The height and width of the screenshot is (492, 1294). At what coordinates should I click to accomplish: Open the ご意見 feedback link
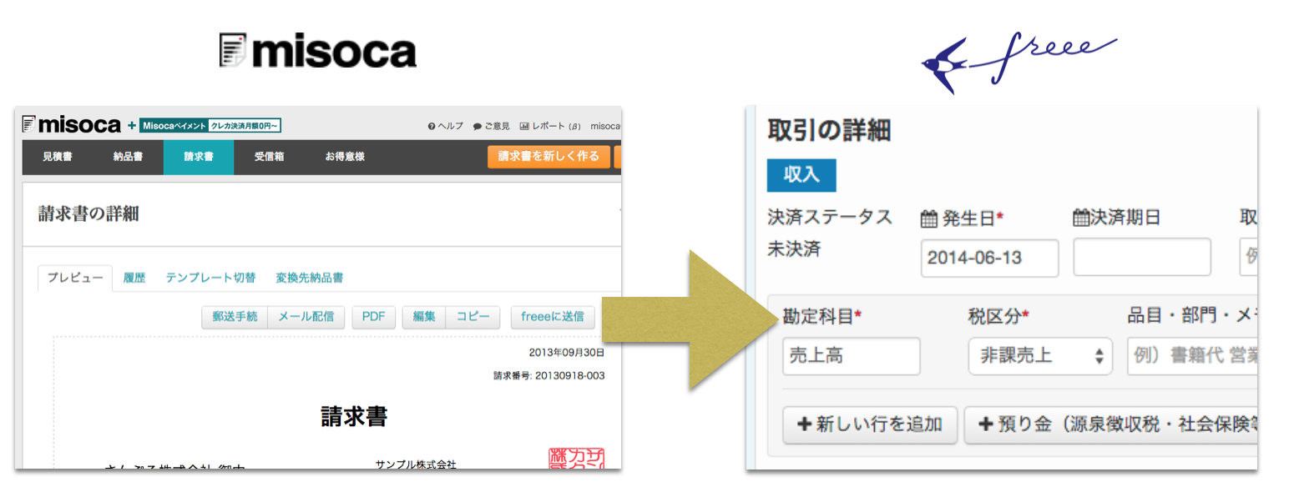click(491, 126)
